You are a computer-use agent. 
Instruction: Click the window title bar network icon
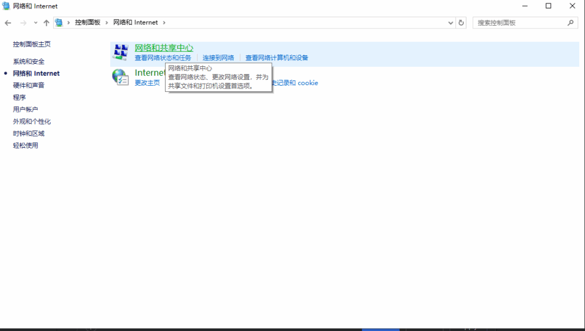pyautogui.click(x=6, y=6)
